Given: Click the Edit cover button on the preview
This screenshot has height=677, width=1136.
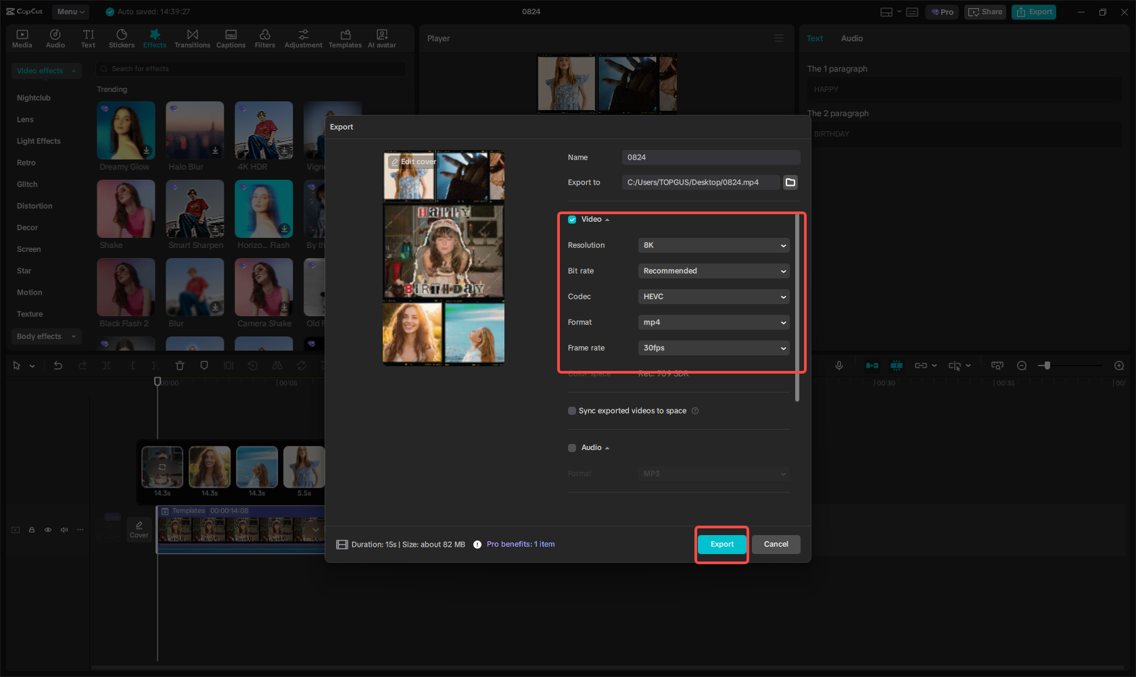Looking at the screenshot, I should [413, 161].
